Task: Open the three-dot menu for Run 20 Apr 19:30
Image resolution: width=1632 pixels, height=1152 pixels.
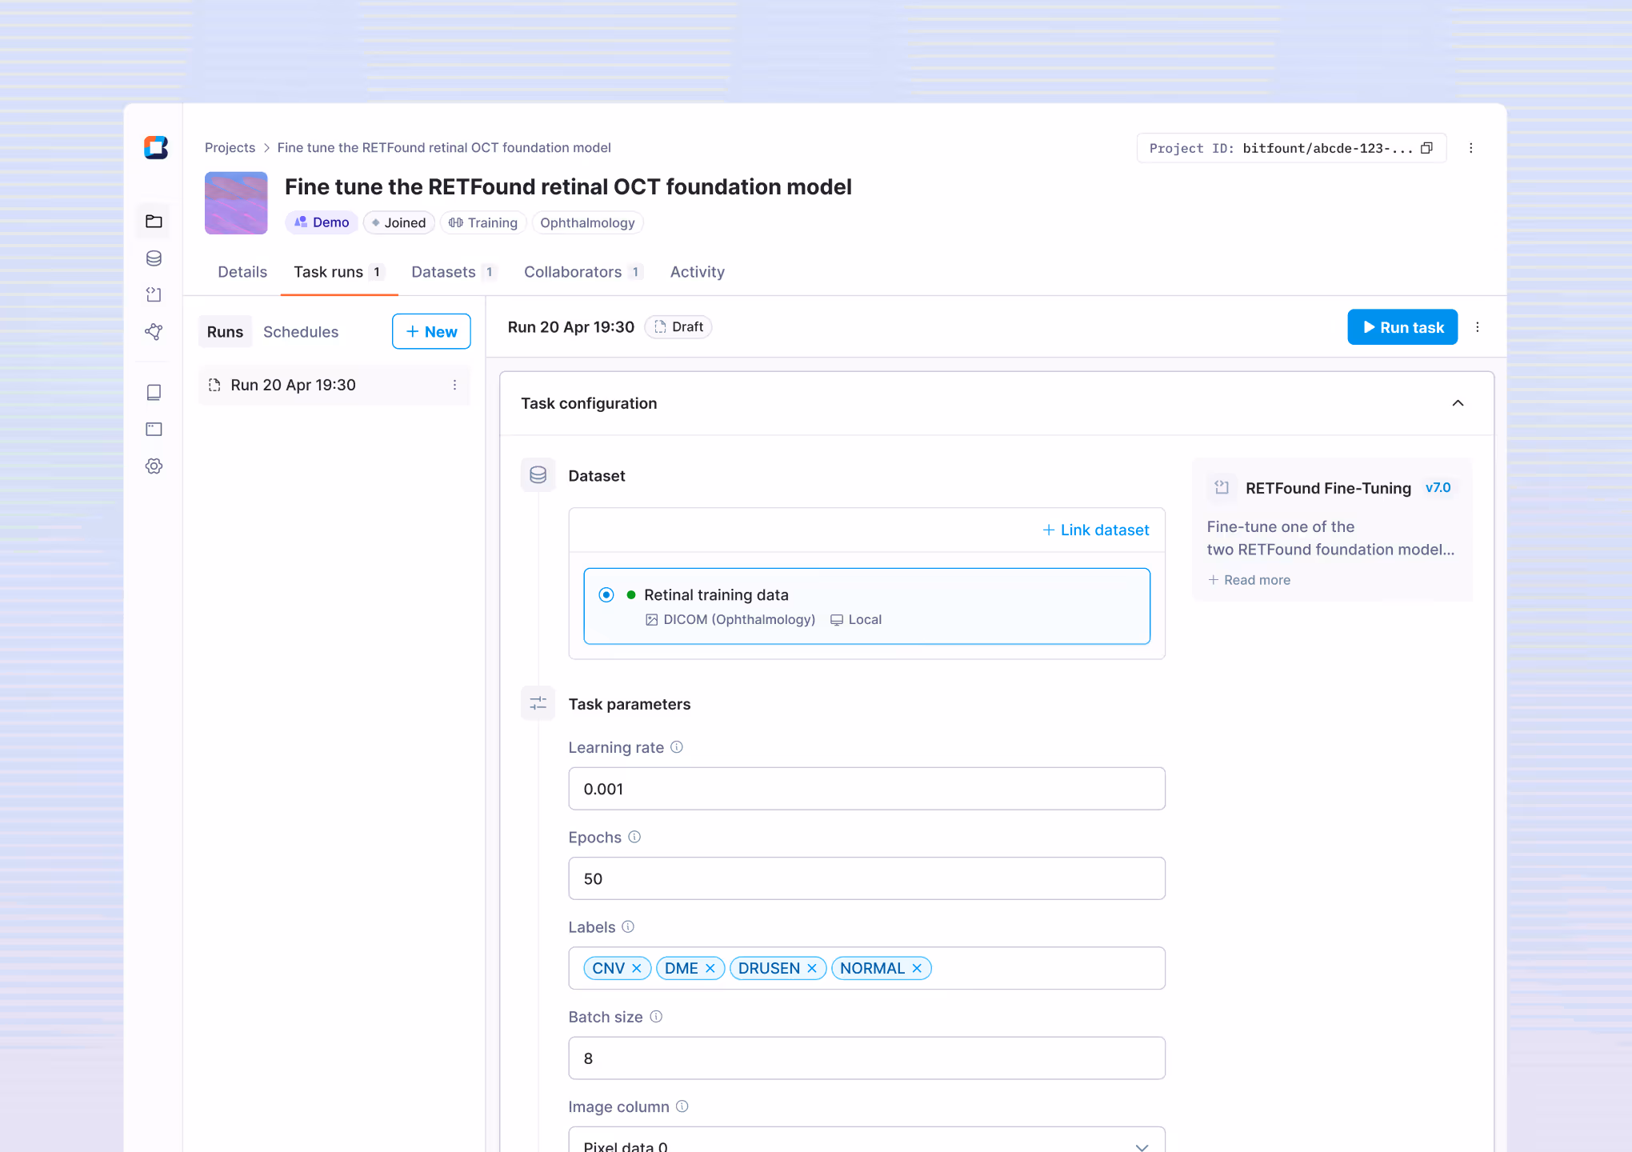Action: (454, 385)
